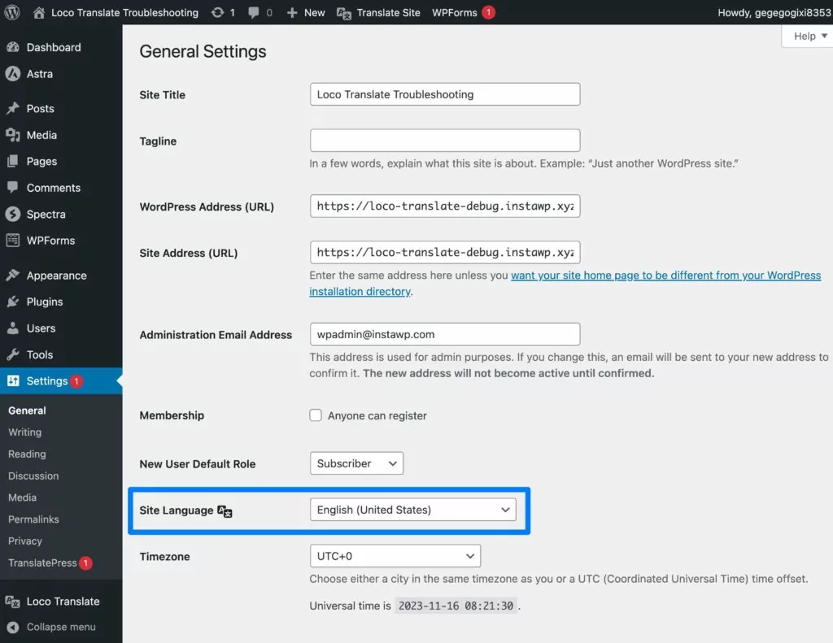Click Collapse menu text
833x643 pixels.
coord(61,627)
